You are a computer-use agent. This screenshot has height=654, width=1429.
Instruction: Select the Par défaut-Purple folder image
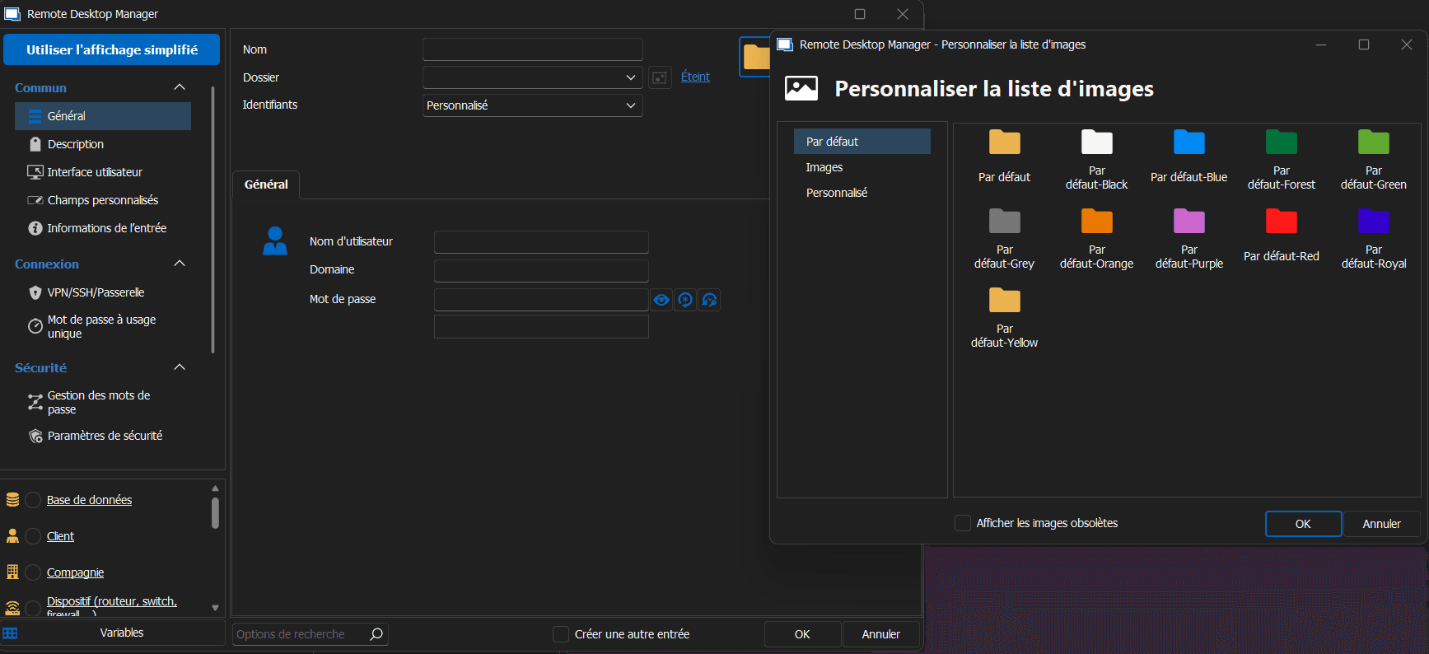click(1188, 222)
